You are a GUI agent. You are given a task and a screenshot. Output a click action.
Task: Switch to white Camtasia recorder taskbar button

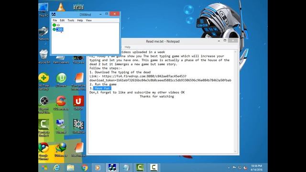click(153, 168)
